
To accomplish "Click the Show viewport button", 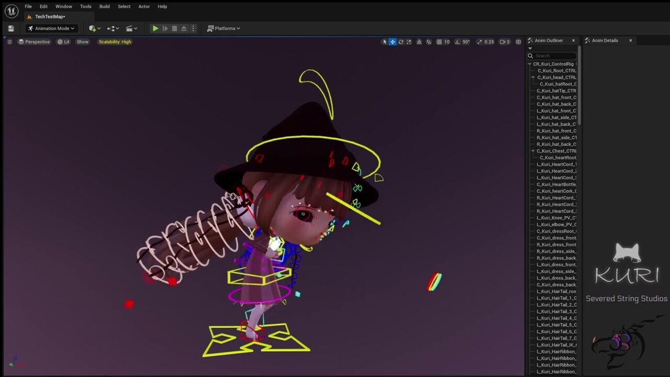I will coord(82,41).
